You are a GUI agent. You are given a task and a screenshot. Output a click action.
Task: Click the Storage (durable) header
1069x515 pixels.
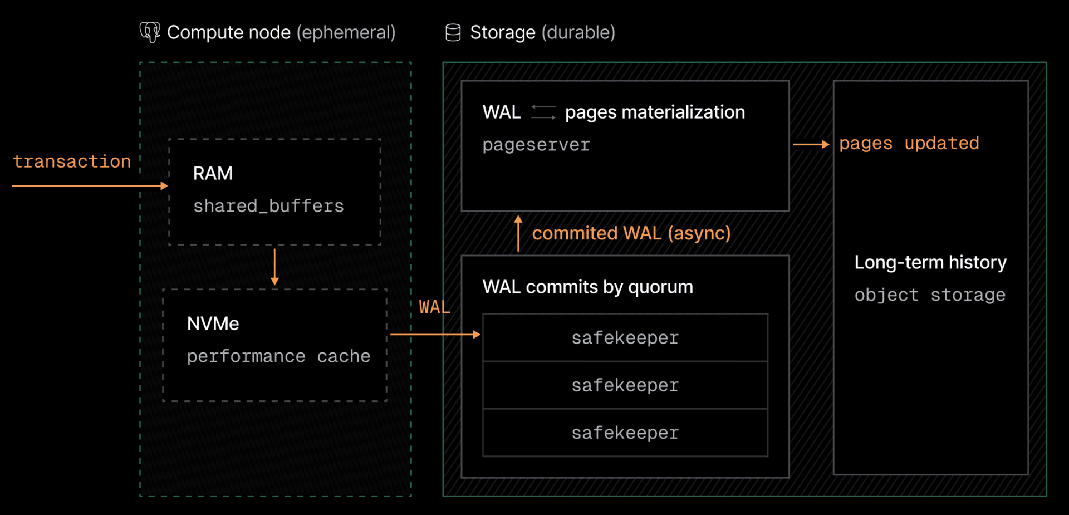click(542, 32)
